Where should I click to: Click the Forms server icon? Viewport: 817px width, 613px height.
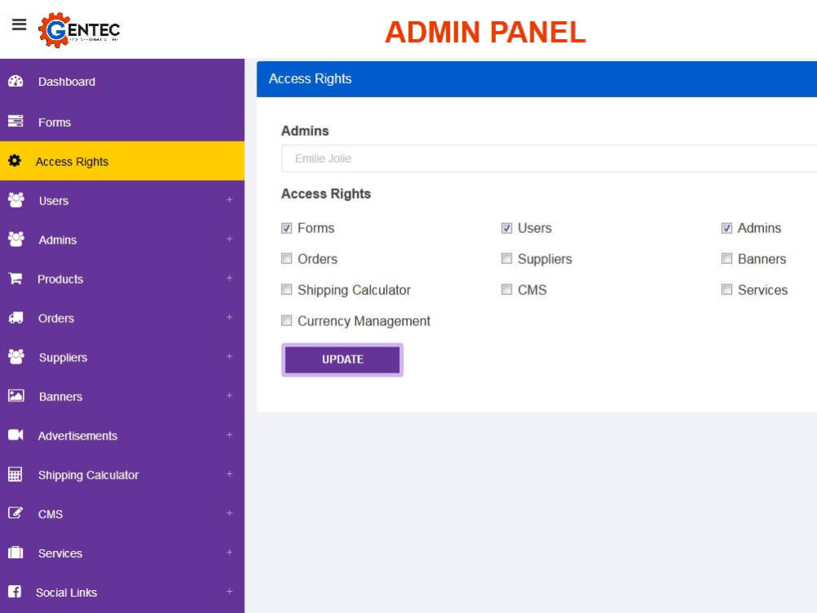(x=16, y=122)
